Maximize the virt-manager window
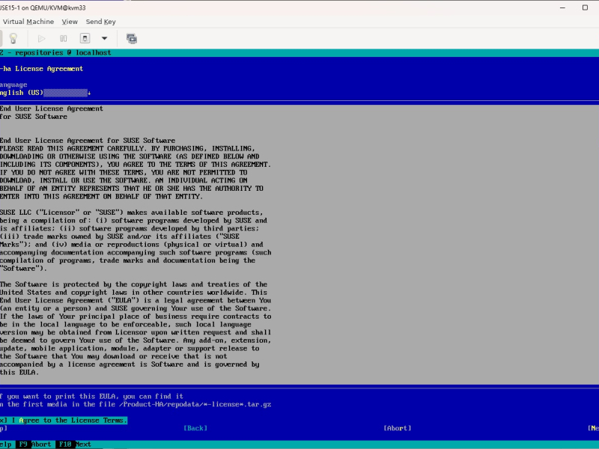The image size is (599, 449). pos(585,7)
